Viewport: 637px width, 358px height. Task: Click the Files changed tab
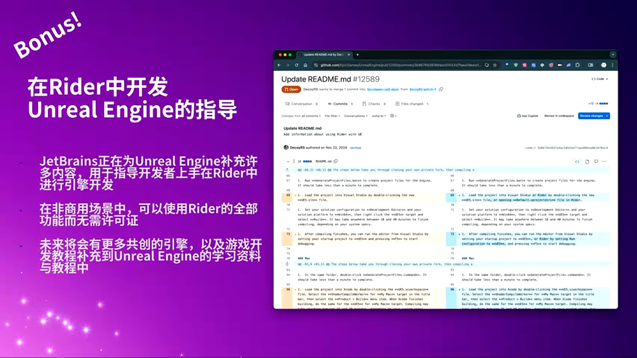pos(412,103)
